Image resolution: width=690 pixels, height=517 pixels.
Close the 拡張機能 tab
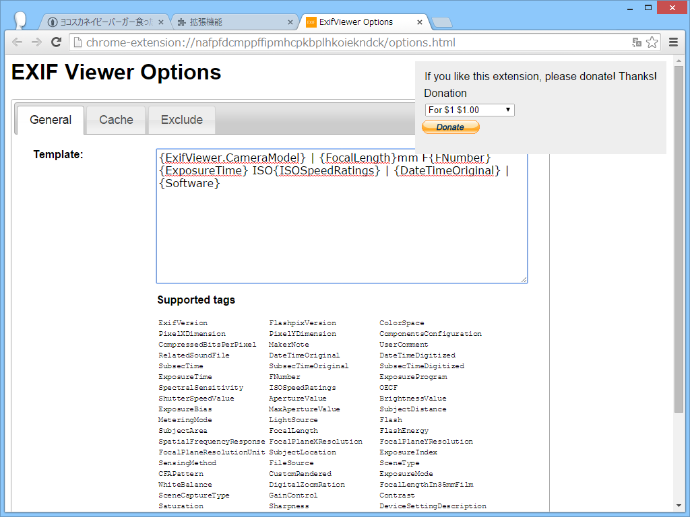(x=290, y=22)
